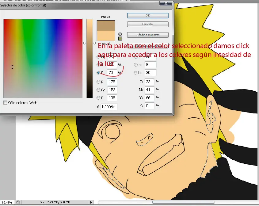Click the Y field showing 66
This screenshot has height=206, width=259.
[x=149, y=97]
